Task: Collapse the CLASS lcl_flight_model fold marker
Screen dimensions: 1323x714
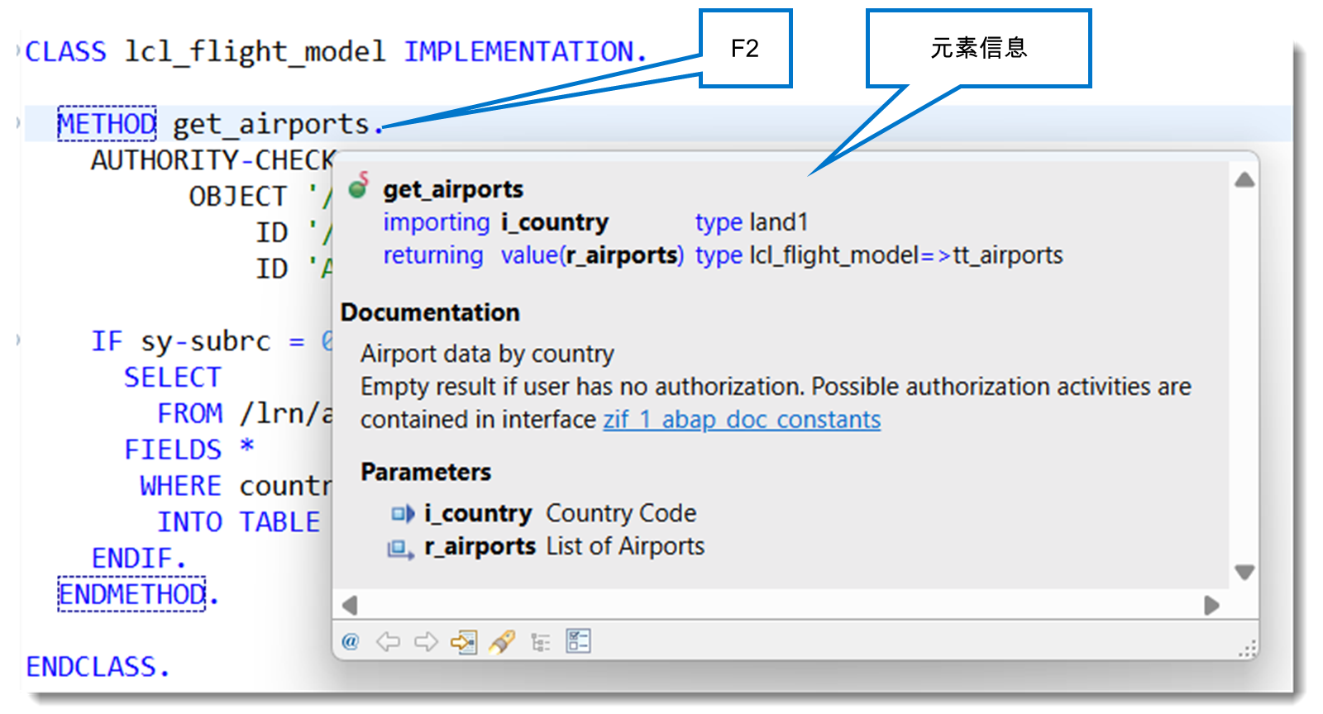Action: (x=18, y=50)
